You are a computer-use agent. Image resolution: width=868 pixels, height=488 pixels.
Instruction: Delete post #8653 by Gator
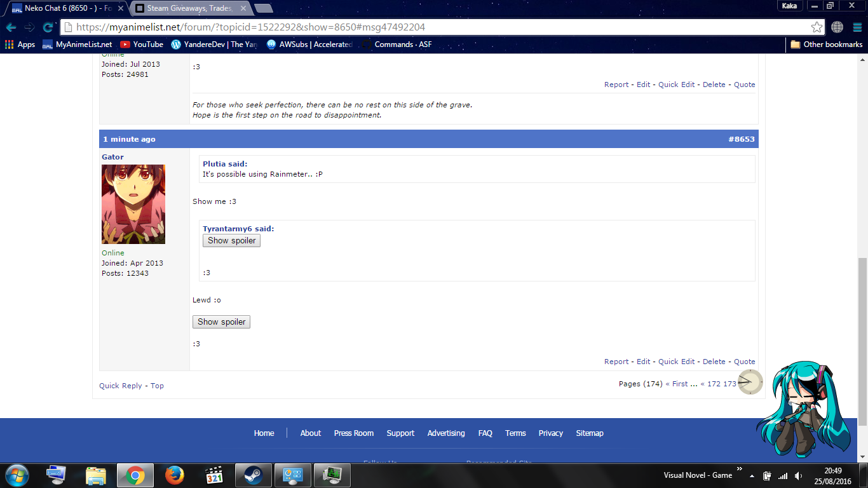(x=714, y=362)
